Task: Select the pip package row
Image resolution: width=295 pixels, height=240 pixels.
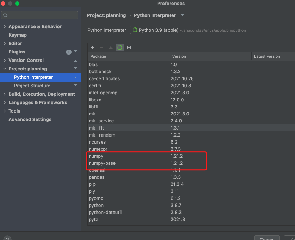Action: point(191,184)
